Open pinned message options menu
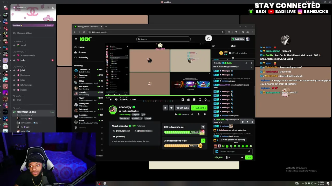This screenshot has width=332, height=186. [x=251, y=63]
